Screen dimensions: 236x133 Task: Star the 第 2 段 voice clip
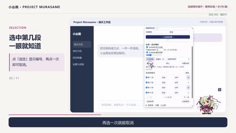coord(188,82)
